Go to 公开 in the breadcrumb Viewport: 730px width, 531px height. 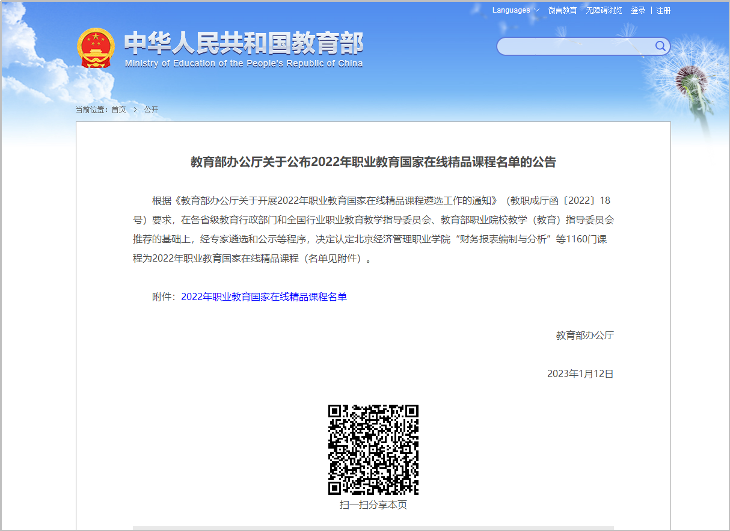point(151,109)
